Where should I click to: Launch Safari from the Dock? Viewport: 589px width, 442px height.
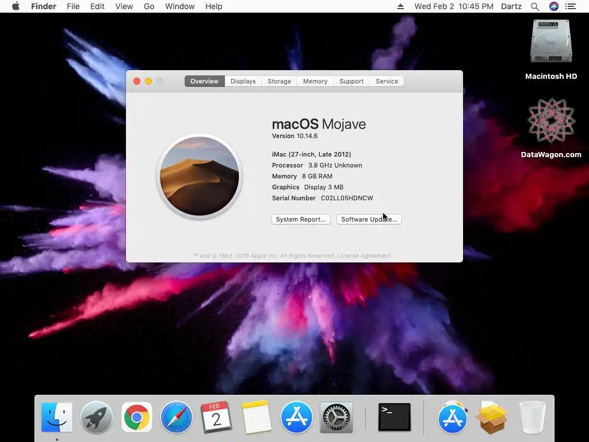click(177, 417)
